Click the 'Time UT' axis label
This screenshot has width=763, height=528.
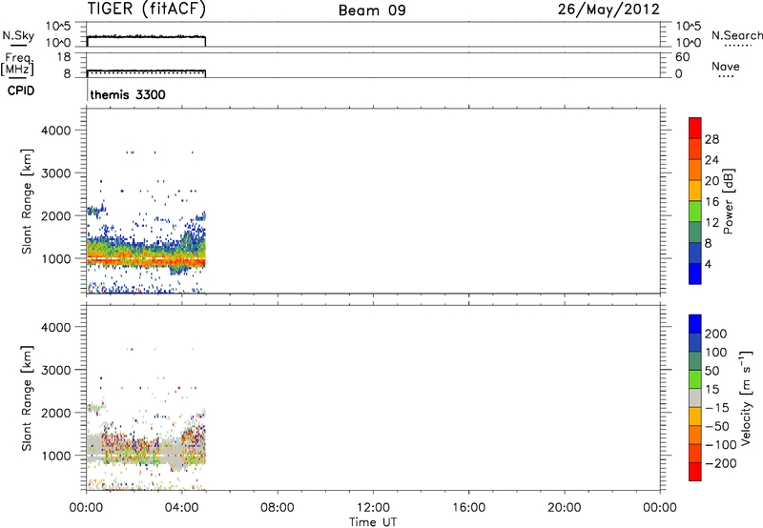click(x=373, y=522)
